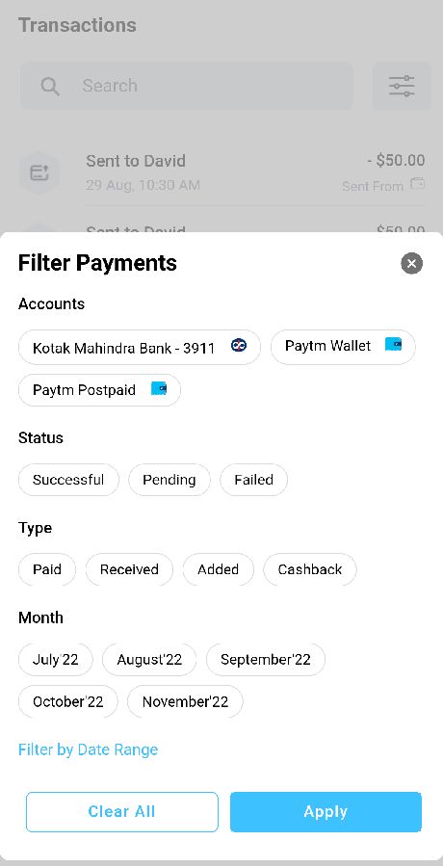Viewport: 443px width, 867px height.
Task: Open Filter by Date Range link
Action: pyautogui.click(x=88, y=749)
